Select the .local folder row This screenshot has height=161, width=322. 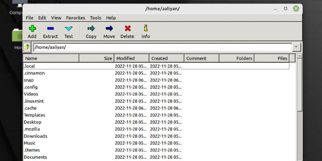(156, 66)
